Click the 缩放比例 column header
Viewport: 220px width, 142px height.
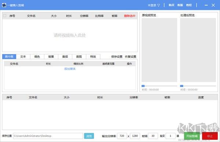(x=78, y=64)
